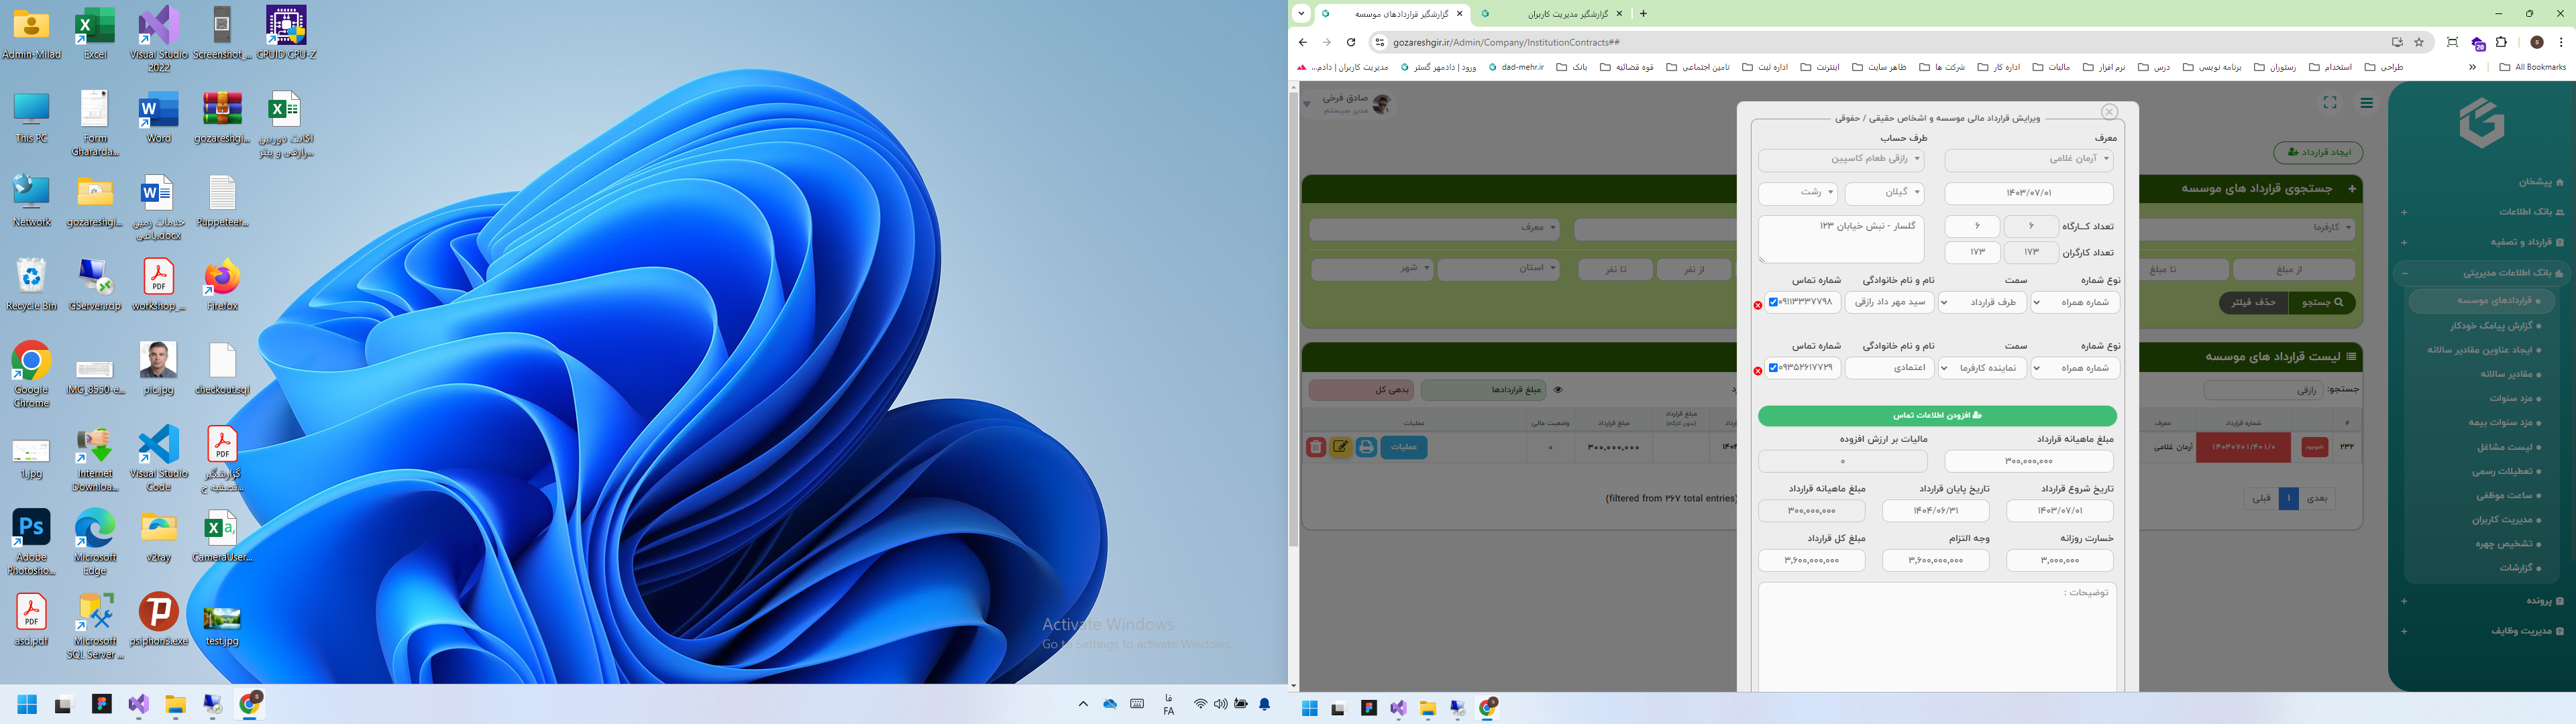Image resolution: width=2576 pixels, height=724 pixels.
Task: Open the گیلان province dropdown
Action: (x=1884, y=193)
